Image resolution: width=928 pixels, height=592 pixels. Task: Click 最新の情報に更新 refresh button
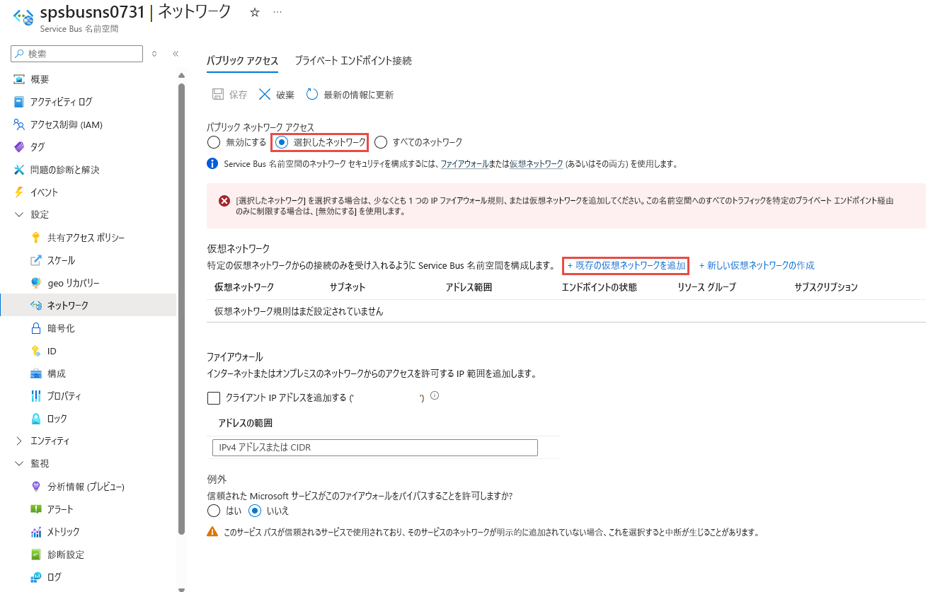(350, 95)
